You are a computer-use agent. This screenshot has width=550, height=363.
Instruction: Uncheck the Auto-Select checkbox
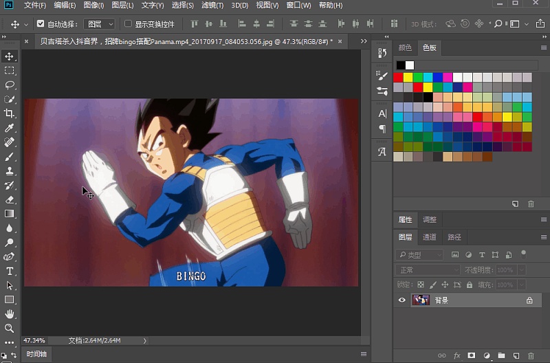click(41, 23)
